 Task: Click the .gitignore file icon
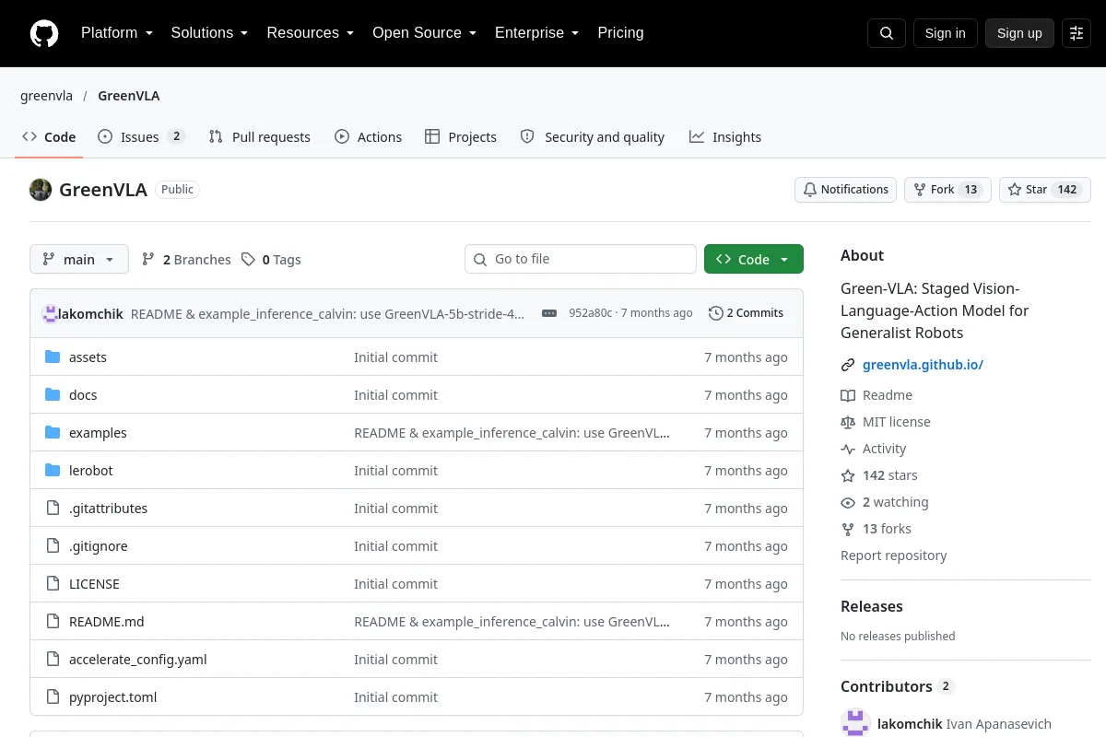(x=53, y=546)
